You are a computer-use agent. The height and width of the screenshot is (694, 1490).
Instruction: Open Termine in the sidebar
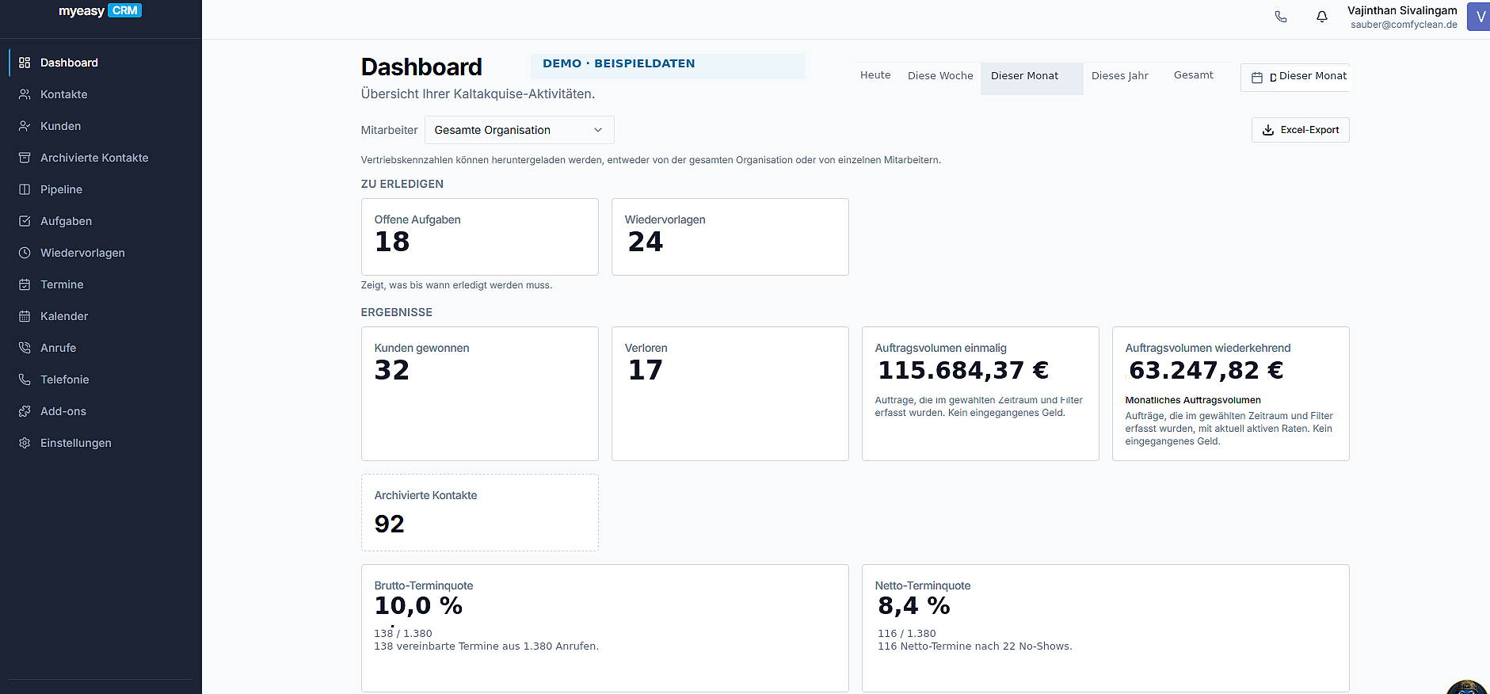click(x=101, y=284)
